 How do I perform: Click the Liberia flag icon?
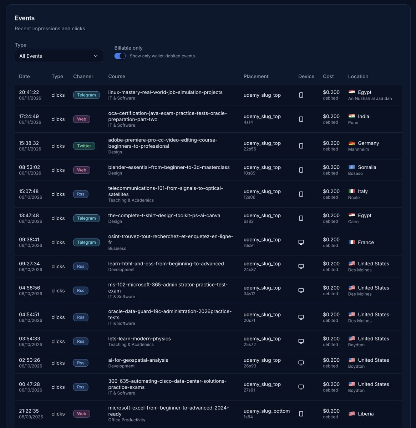(352, 414)
